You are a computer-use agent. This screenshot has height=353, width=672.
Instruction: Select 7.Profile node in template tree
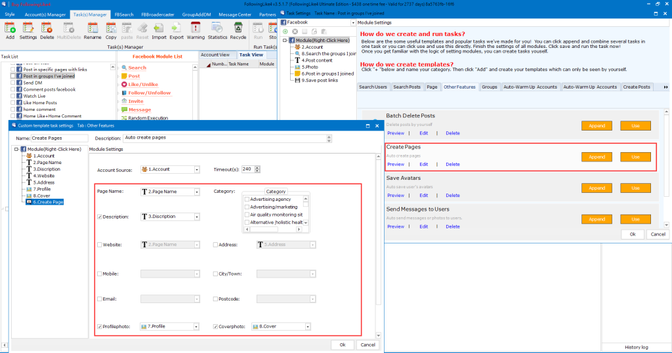[x=41, y=189]
